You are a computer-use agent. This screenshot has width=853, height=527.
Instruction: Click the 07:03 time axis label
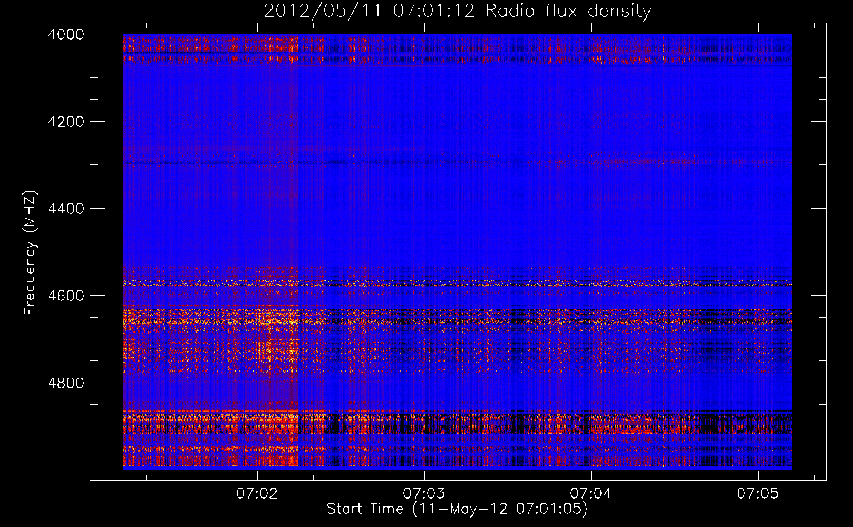point(424,493)
